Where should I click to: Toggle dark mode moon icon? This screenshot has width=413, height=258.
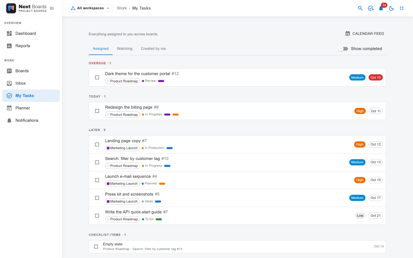coord(391,8)
